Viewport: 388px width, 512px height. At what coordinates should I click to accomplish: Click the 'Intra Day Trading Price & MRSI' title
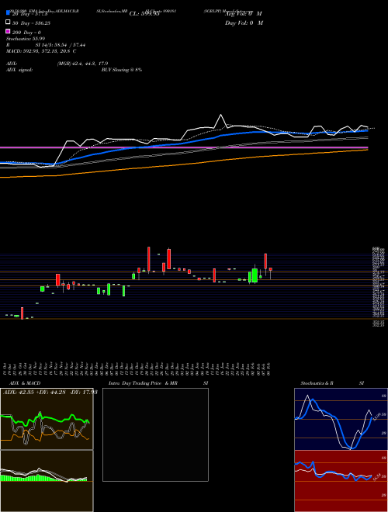158,383
